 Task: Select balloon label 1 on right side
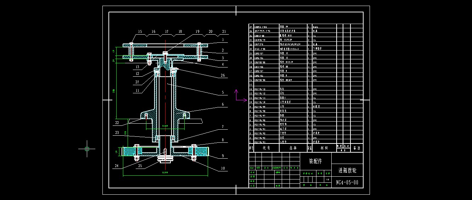coord(223,40)
